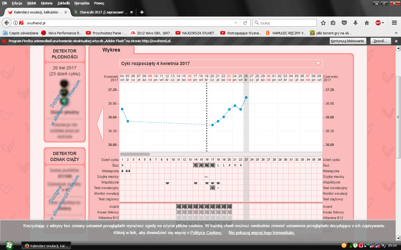
Task: Open the Historia menu
Action: (47, 3)
